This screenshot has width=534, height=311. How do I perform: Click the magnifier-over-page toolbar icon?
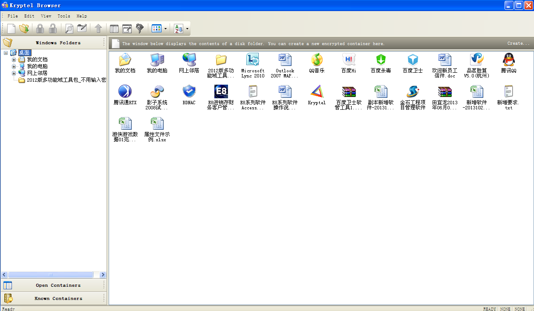pos(69,29)
